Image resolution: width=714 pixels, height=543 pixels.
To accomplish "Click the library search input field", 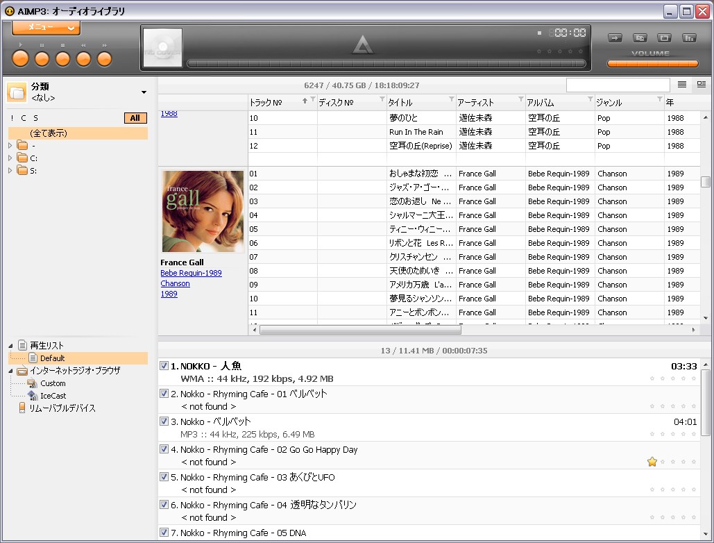I will tap(618, 85).
